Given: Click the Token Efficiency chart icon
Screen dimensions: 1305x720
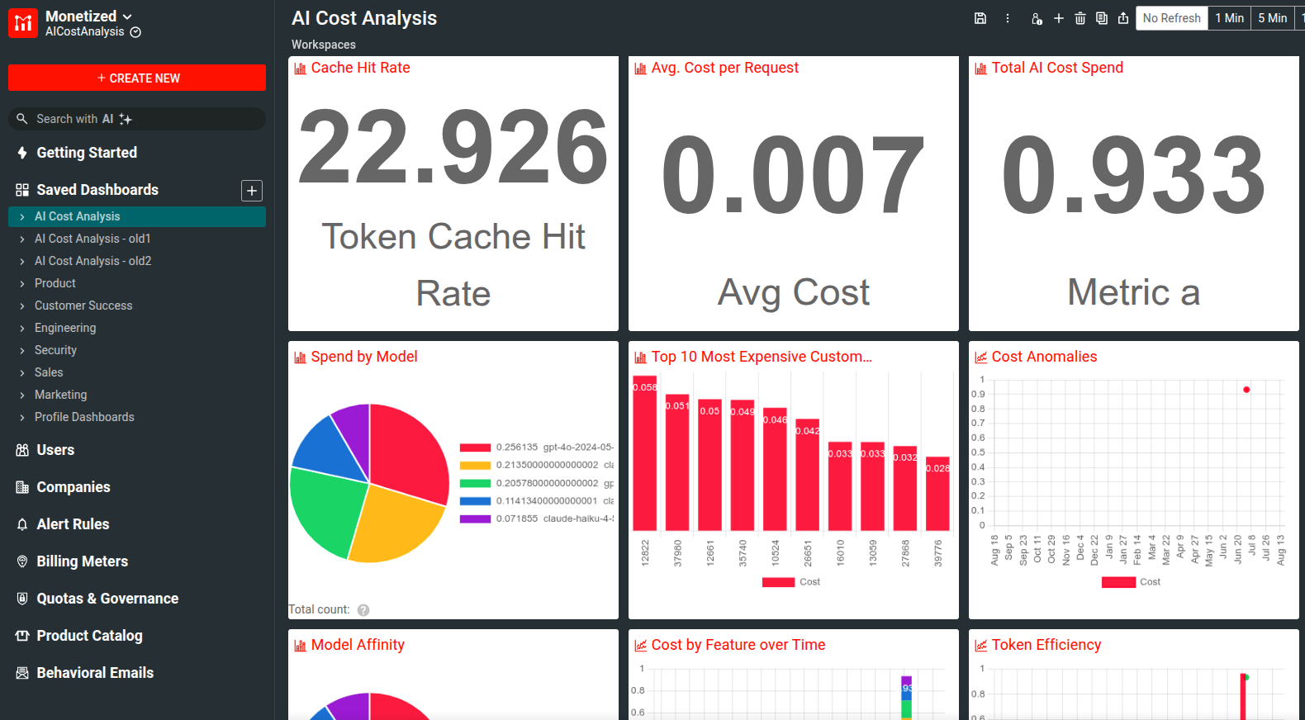Looking at the screenshot, I should [981, 646].
